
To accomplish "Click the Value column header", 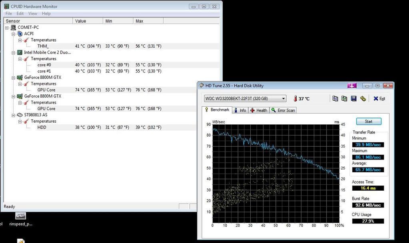I will click(88, 21).
